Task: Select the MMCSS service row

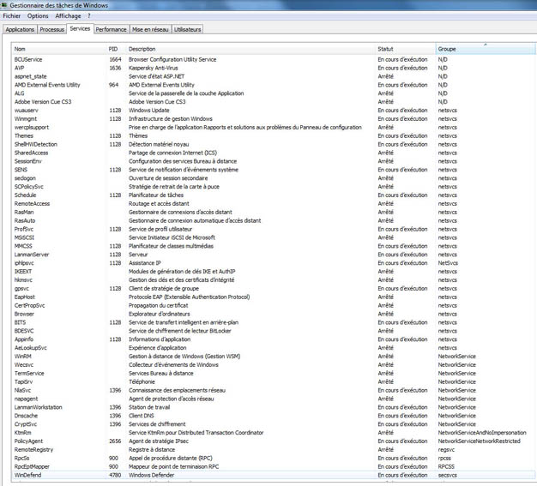Action: point(274,246)
